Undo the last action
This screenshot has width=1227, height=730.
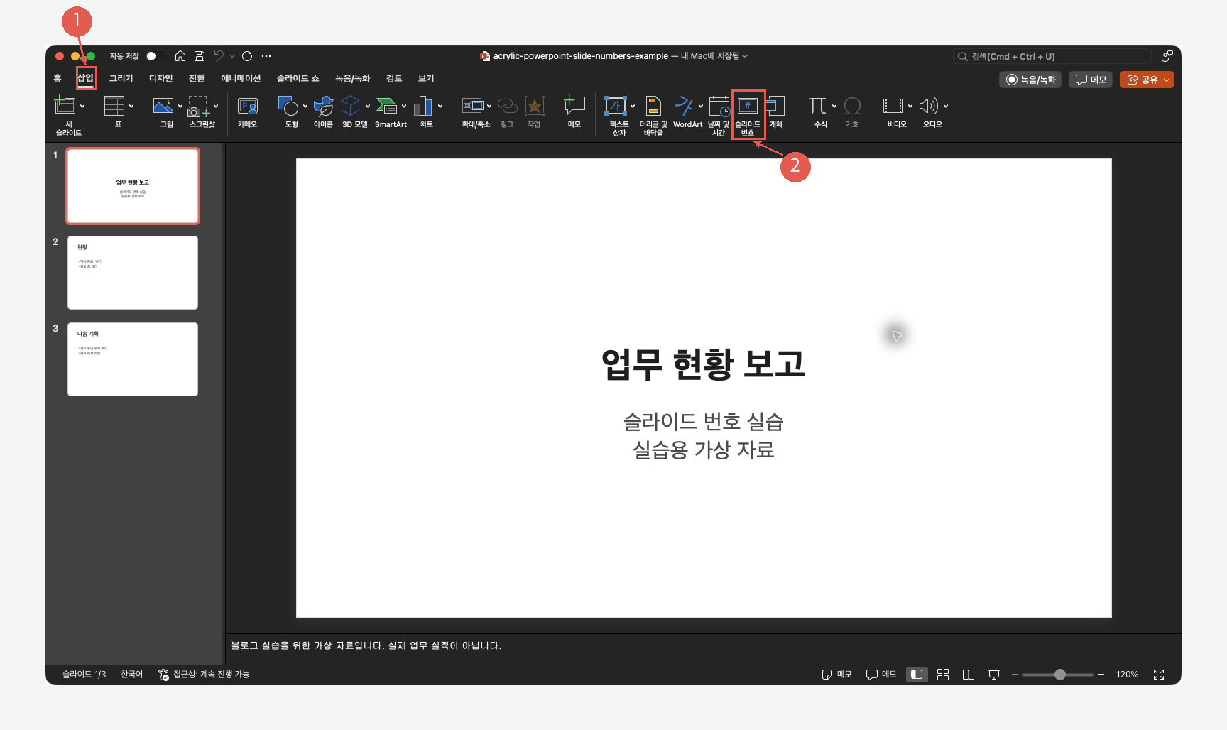pyautogui.click(x=219, y=56)
